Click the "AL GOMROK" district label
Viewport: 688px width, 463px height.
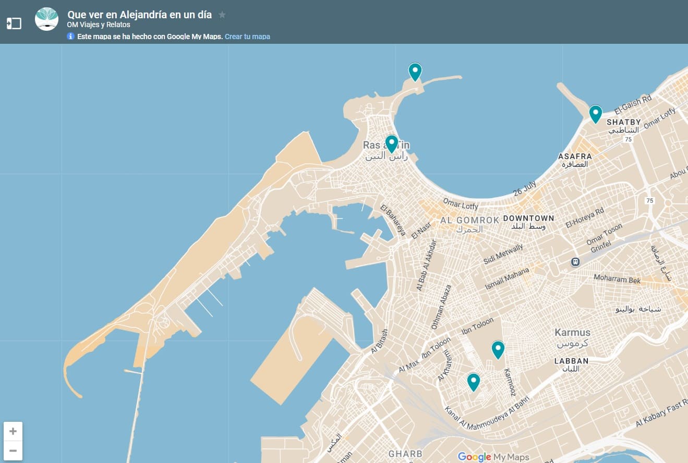tap(470, 220)
